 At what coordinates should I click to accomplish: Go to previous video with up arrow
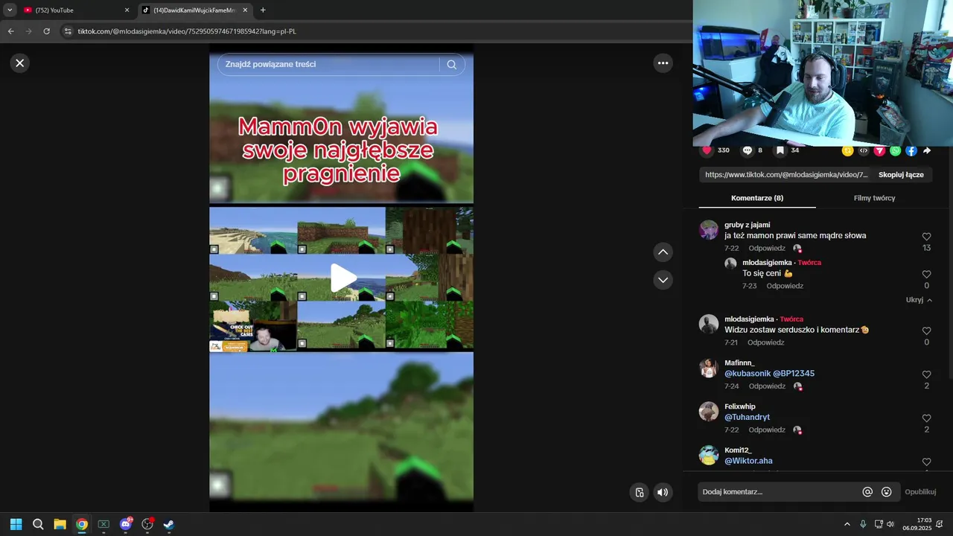663,252
